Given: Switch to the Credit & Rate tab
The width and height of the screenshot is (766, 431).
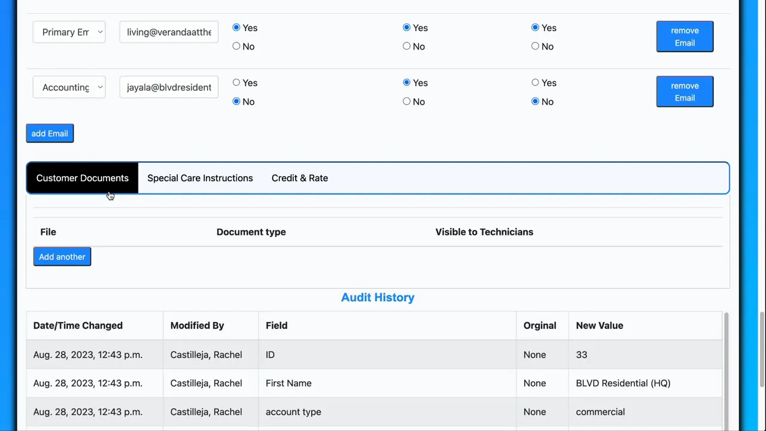Looking at the screenshot, I should (x=299, y=178).
